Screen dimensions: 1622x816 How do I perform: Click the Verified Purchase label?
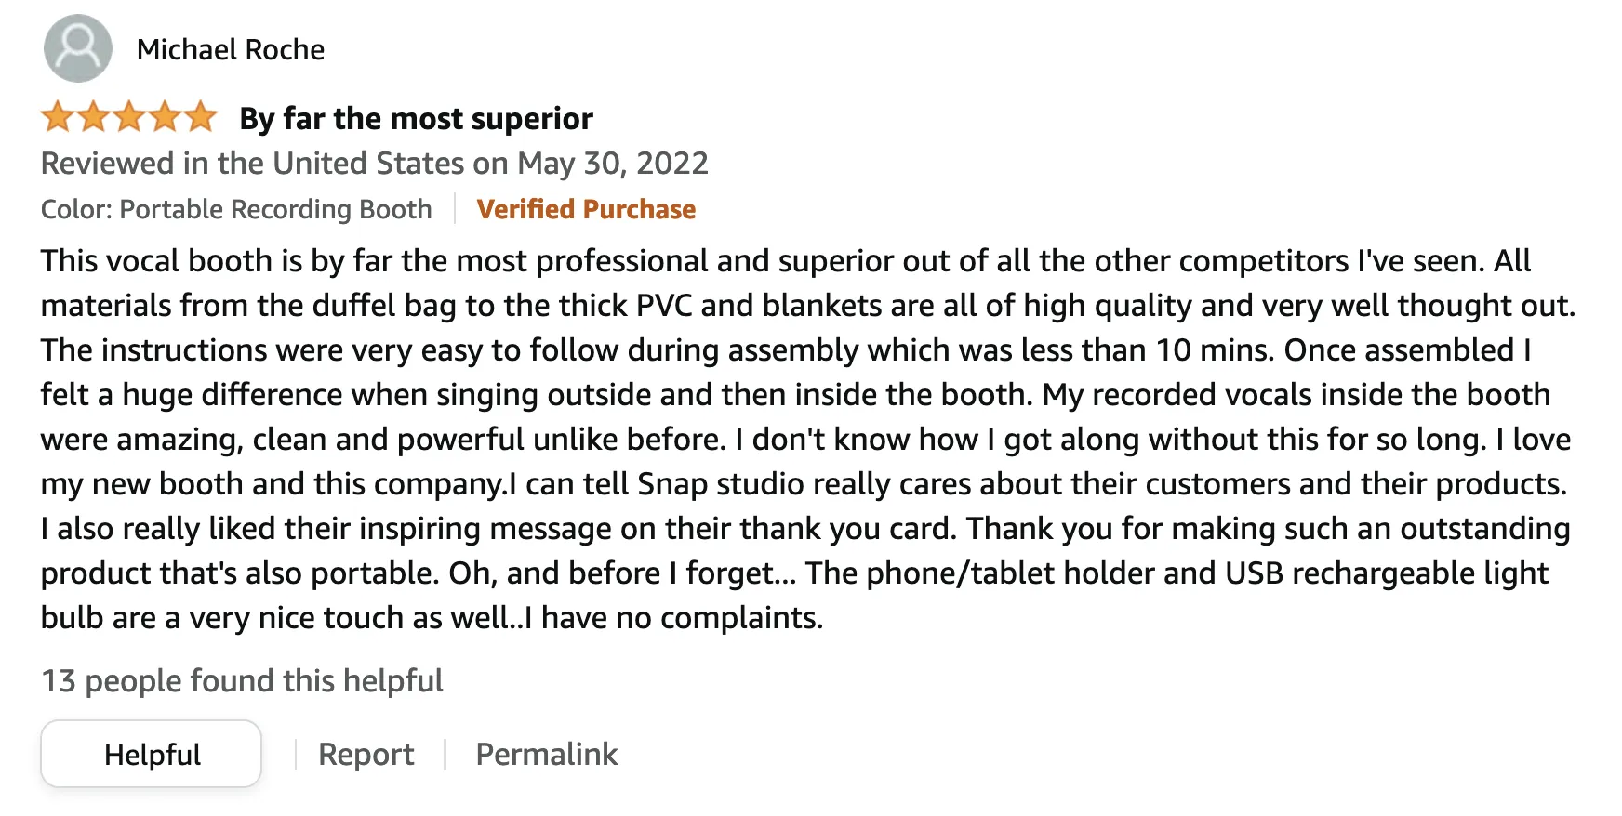point(586,209)
